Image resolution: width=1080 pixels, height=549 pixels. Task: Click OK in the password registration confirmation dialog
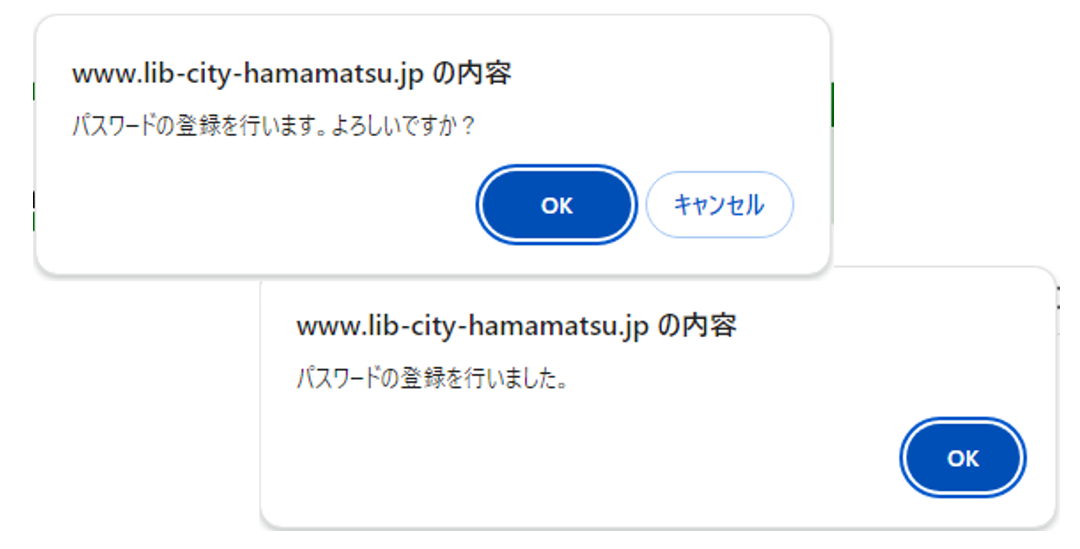point(557,205)
